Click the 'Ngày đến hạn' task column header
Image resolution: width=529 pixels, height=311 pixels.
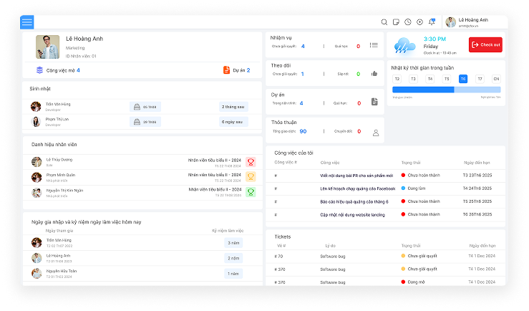pos(477,163)
